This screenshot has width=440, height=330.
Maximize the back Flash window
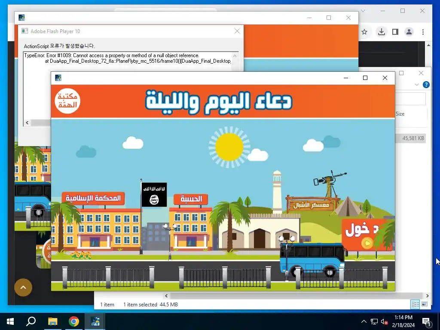(x=329, y=18)
